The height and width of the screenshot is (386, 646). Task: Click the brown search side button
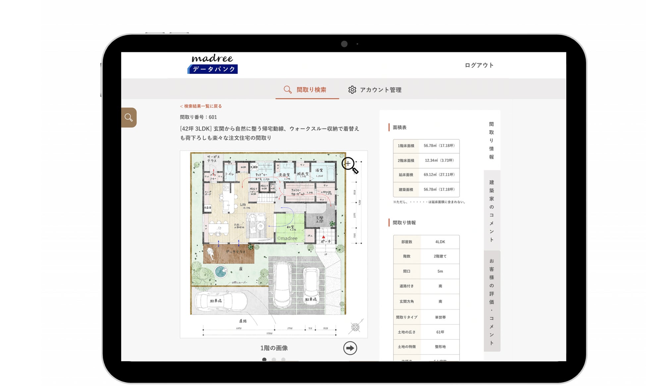(129, 118)
